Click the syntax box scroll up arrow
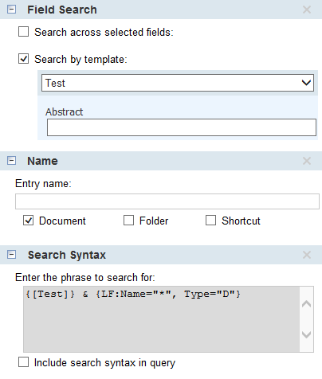Image resolution: width=322 pixels, height=379 pixels. click(307, 303)
